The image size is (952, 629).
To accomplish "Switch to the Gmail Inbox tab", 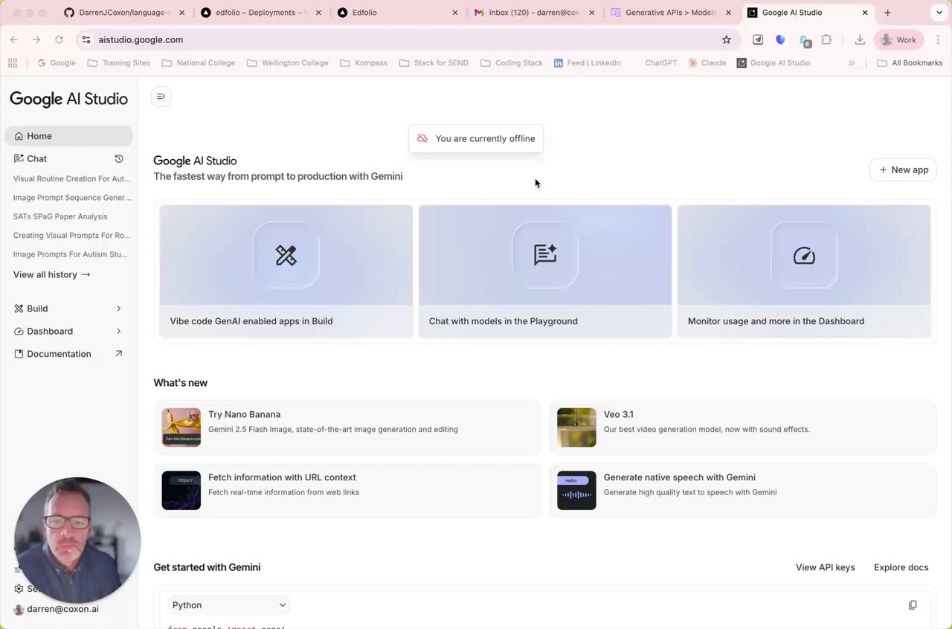I will (x=533, y=13).
